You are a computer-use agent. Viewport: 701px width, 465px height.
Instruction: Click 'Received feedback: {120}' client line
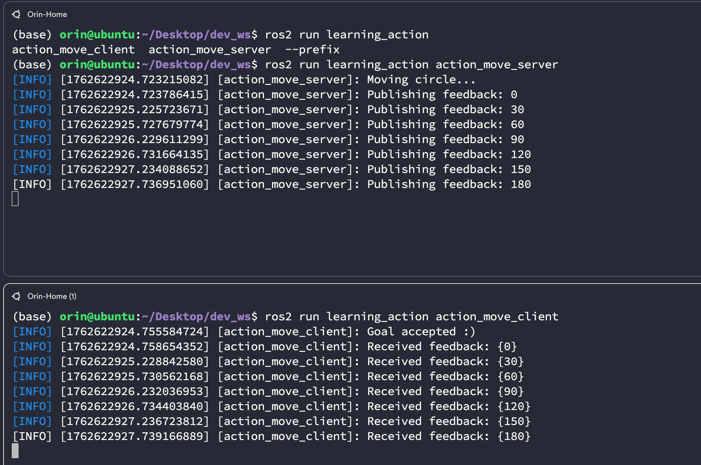448,406
